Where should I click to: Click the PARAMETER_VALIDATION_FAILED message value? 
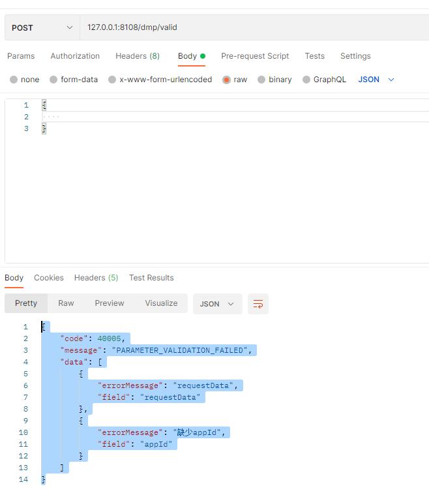pos(179,350)
